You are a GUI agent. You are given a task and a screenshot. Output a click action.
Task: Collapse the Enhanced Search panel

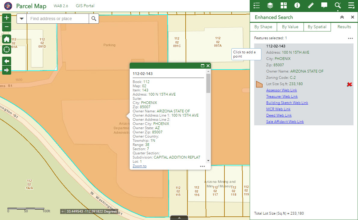point(342,17)
